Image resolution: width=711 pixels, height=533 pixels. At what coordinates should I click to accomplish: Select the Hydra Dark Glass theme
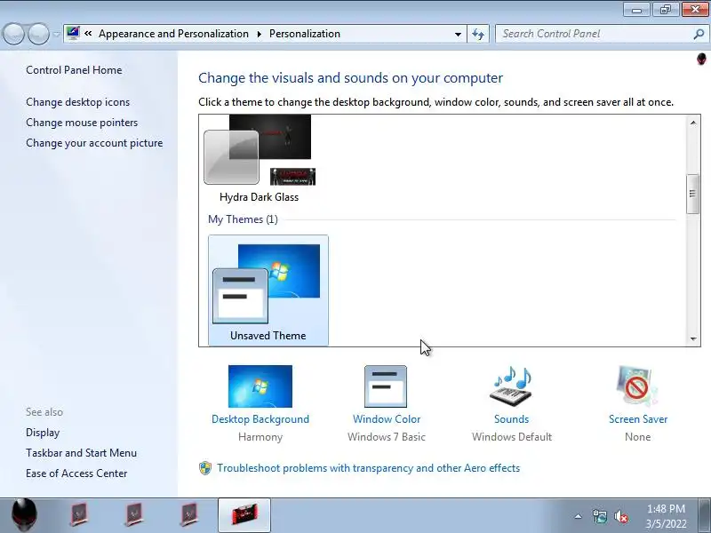click(260, 159)
